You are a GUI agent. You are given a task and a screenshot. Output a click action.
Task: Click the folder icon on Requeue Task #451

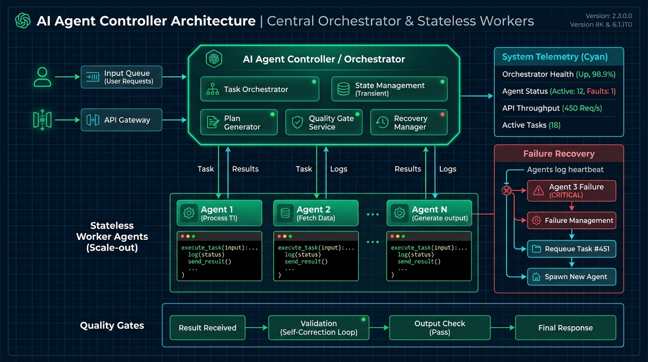(x=535, y=249)
